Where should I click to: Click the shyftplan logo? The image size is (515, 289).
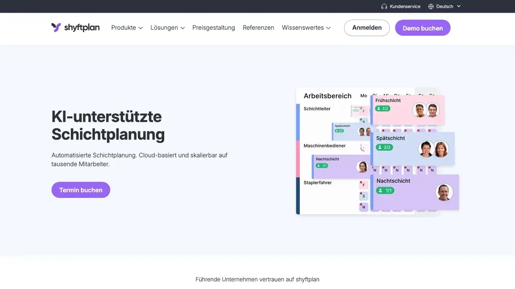[75, 28]
